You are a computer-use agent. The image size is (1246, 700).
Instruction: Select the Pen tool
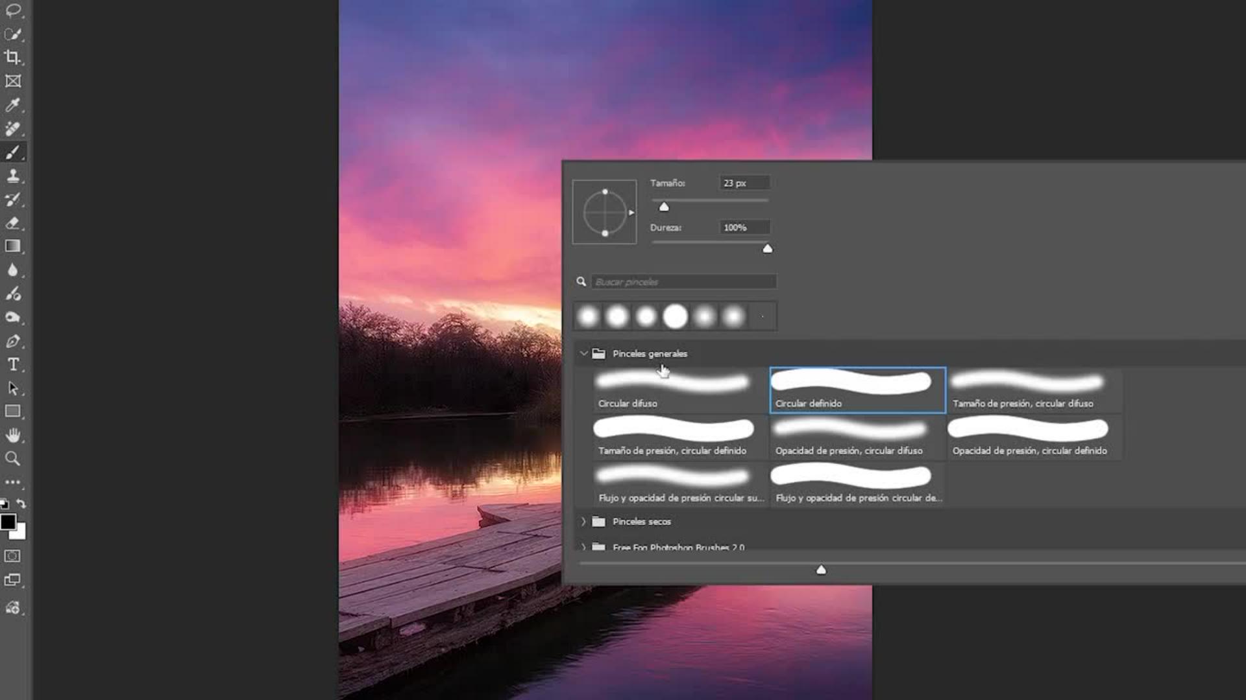tap(12, 341)
